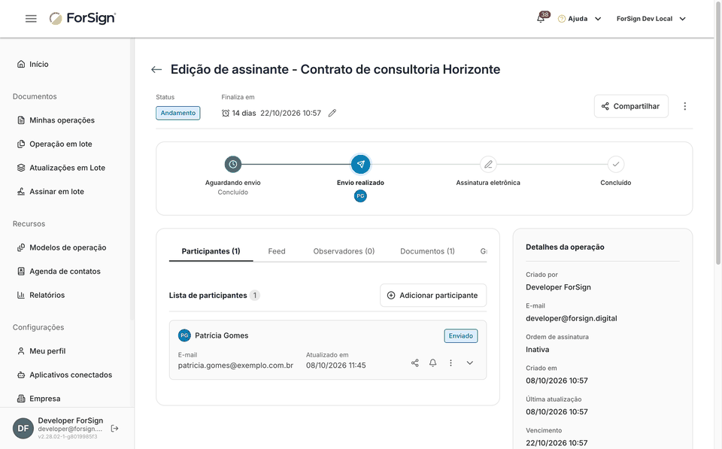This screenshot has width=722, height=449.
Task: Share Patrícia Gomes's signing link
Action: pyautogui.click(x=415, y=363)
